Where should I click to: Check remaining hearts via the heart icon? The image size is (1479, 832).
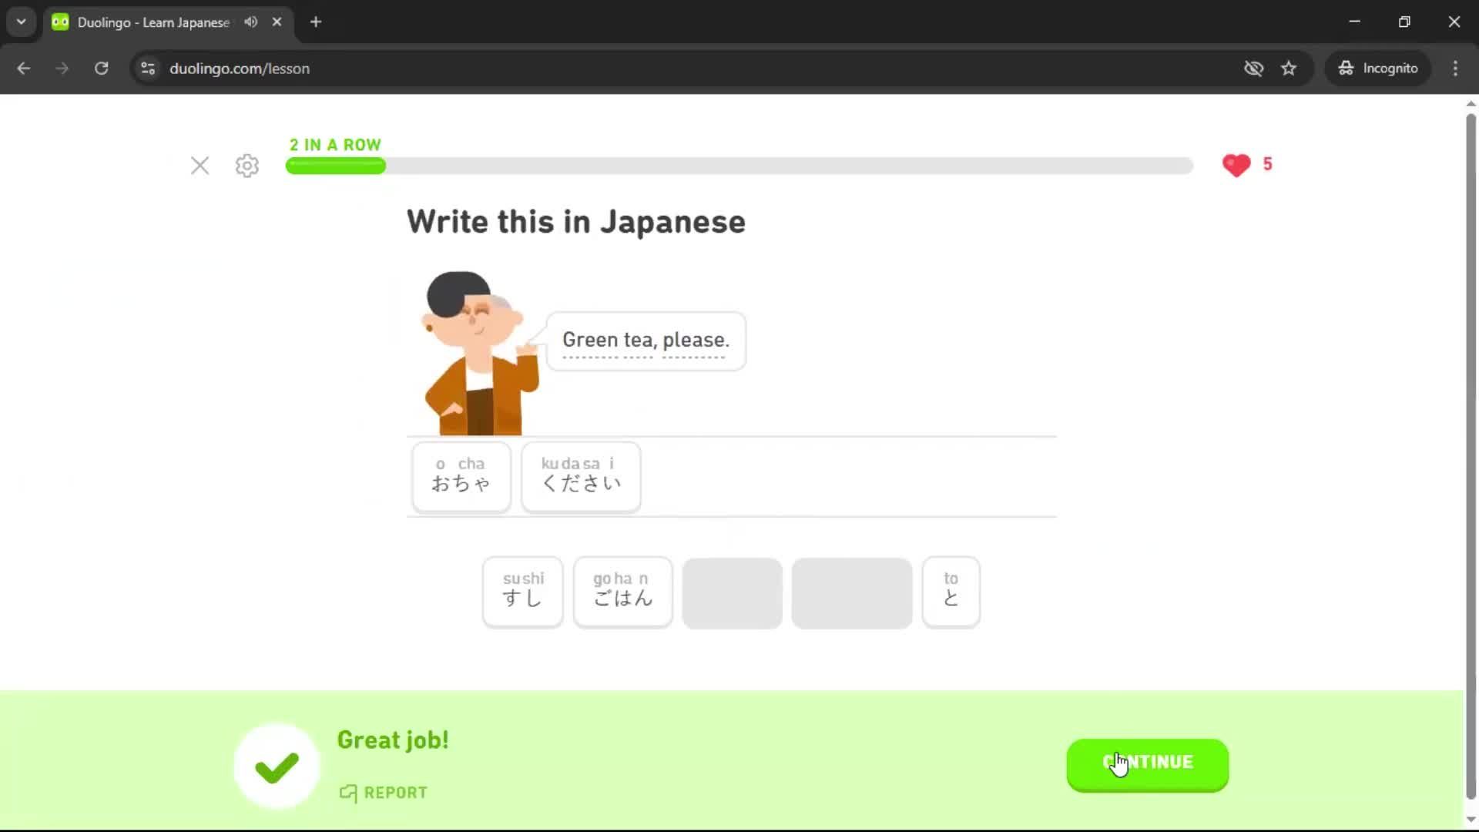point(1236,165)
